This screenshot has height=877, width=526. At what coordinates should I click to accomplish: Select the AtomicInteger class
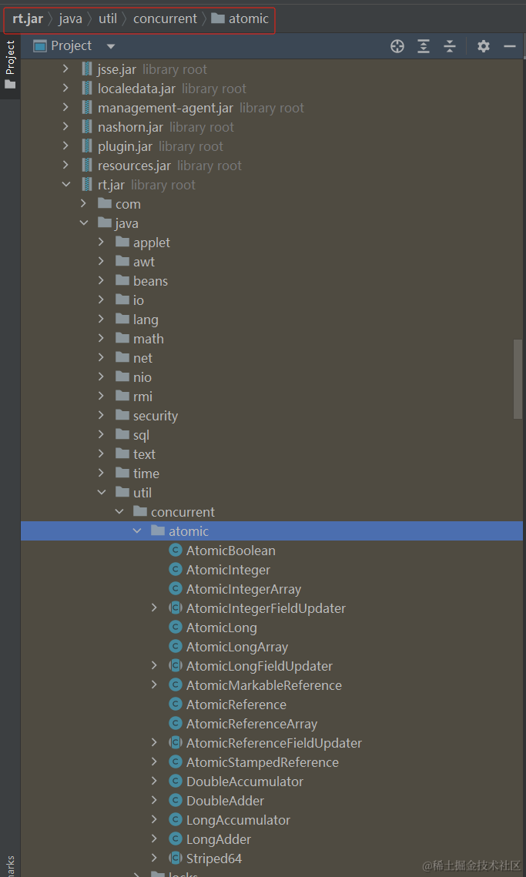228,570
